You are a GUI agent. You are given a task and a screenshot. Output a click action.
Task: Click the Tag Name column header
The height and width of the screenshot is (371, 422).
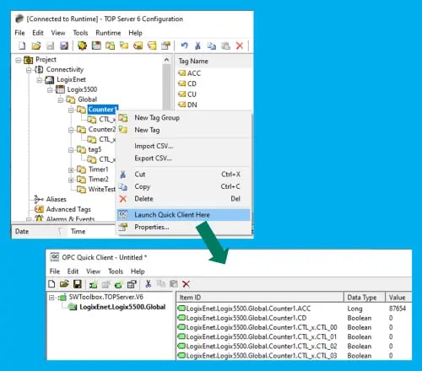click(x=214, y=61)
